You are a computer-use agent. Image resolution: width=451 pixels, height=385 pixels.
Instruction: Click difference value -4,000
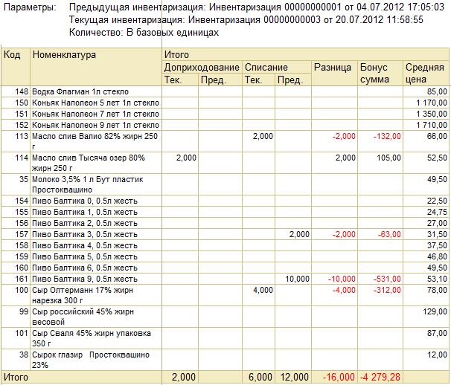[x=344, y=290]
